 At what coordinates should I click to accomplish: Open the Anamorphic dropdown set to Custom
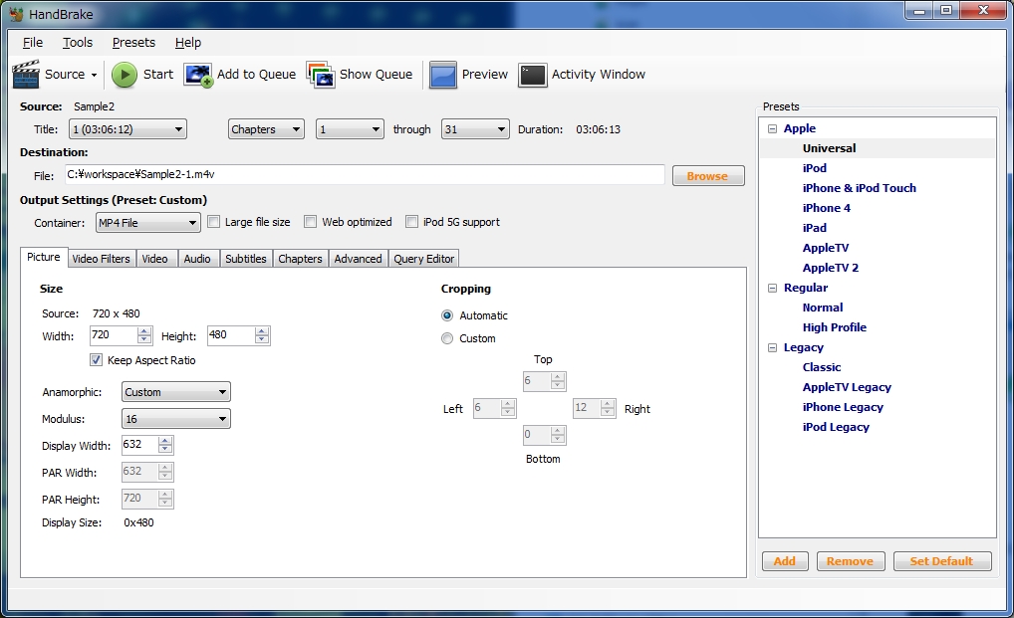(x=176, y=392)
